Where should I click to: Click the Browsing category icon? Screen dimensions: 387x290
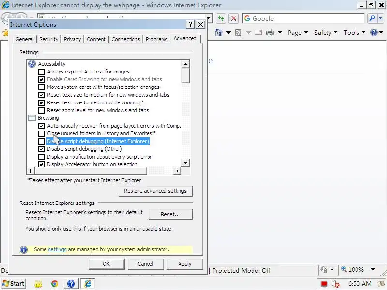click(x=32, y=118)
